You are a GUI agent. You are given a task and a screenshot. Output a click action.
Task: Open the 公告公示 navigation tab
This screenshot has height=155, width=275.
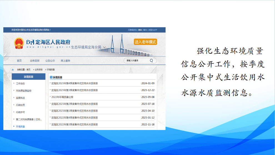50,61
